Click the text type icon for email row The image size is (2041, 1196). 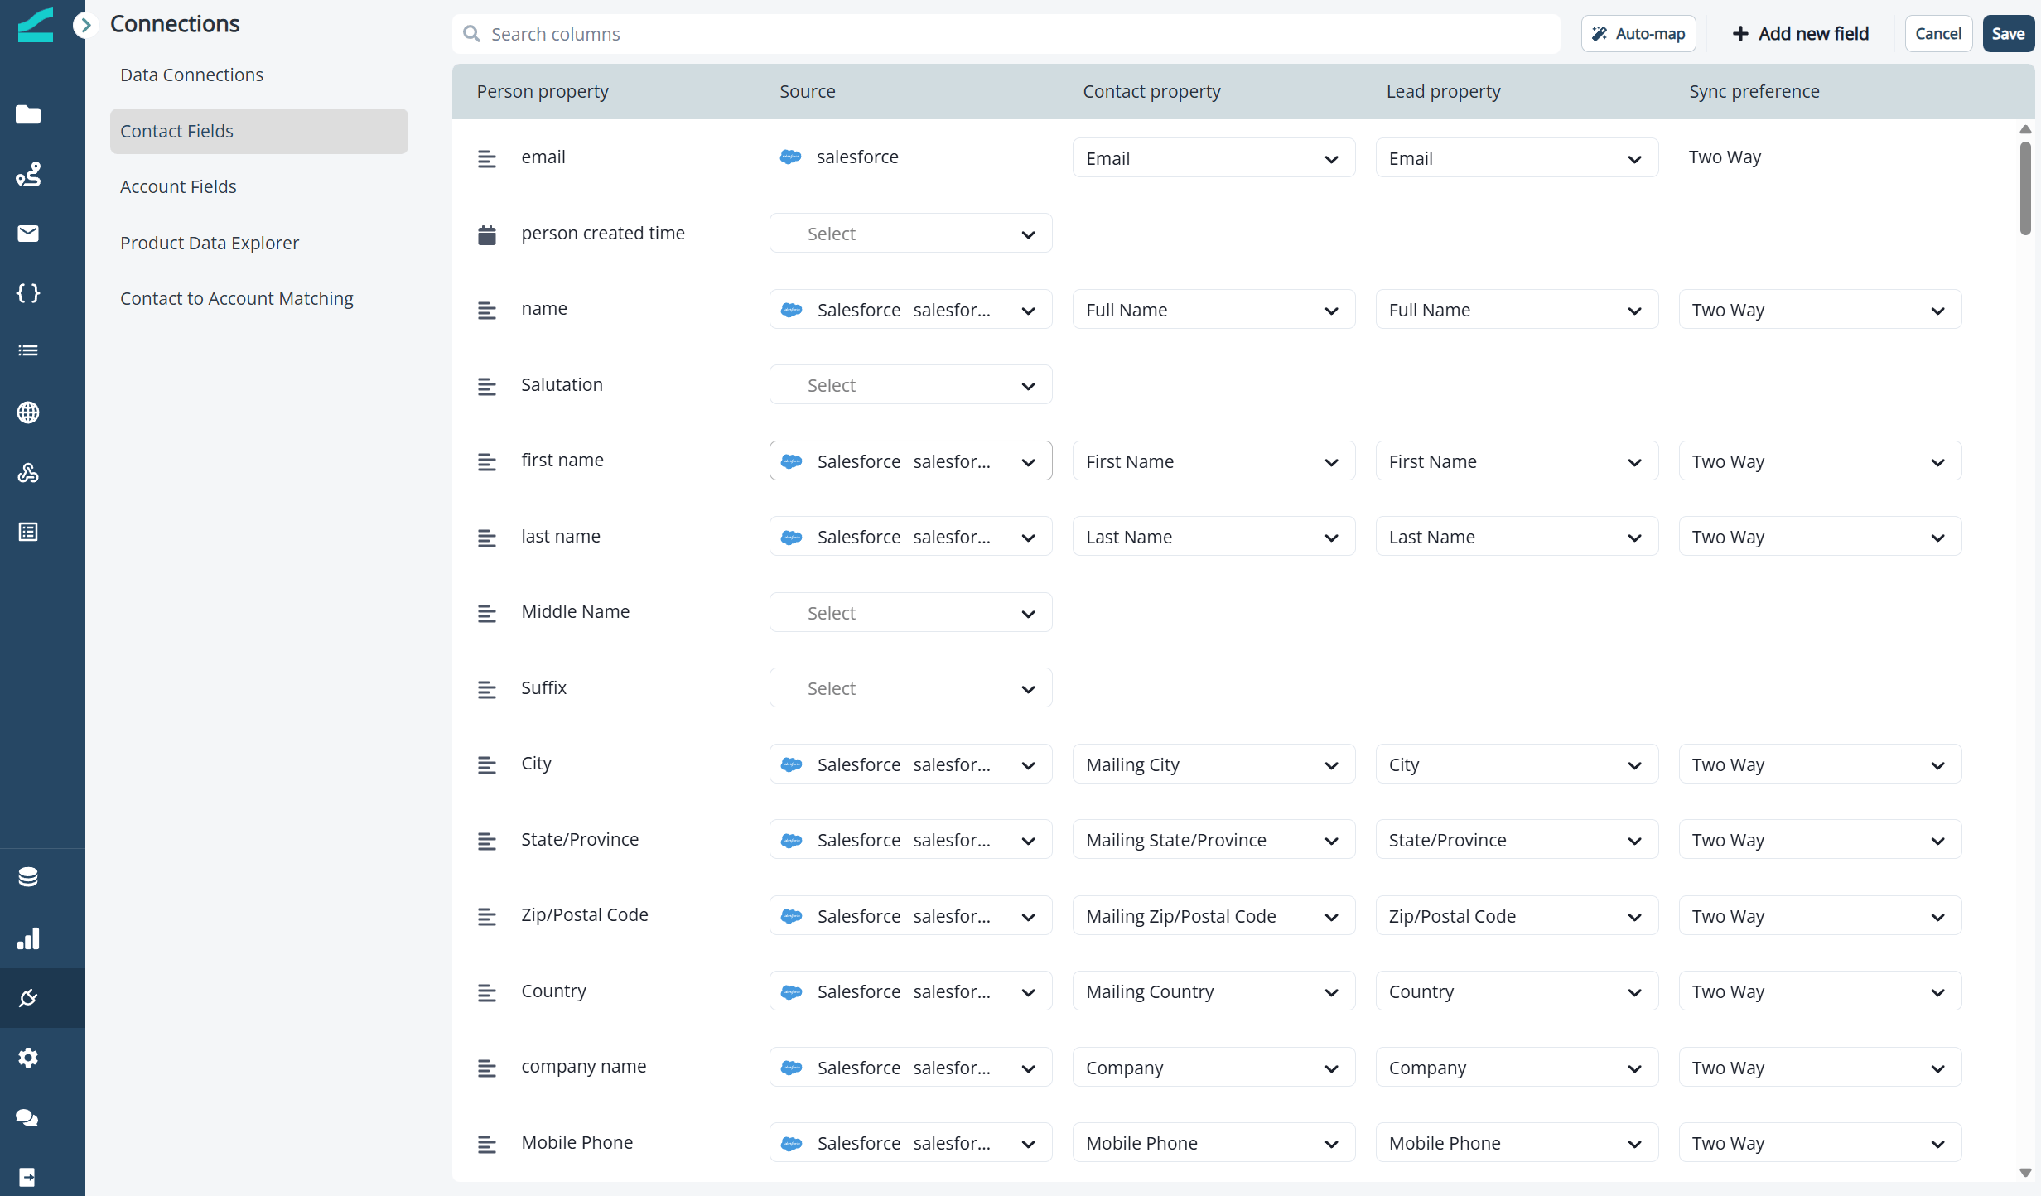(x=487, y=159)
